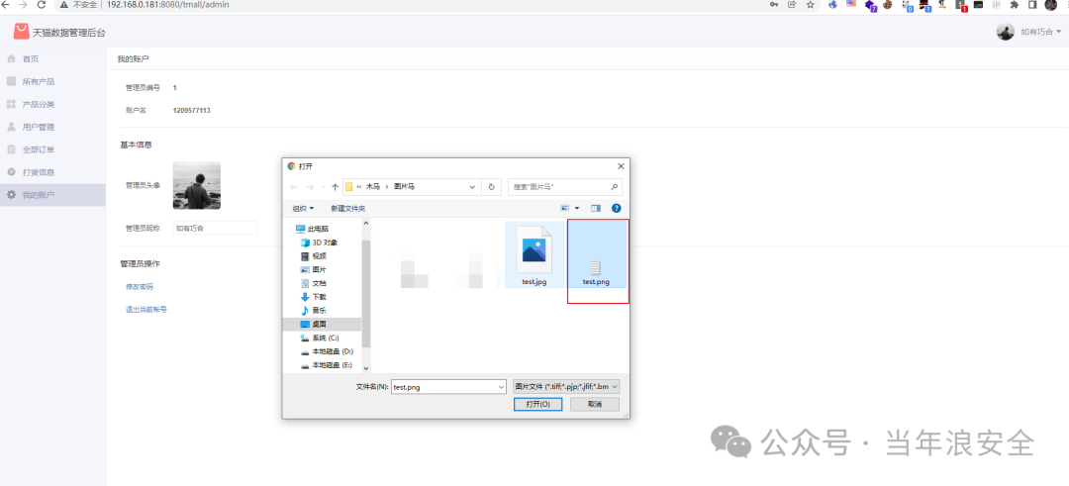
Task: Select 下载 in the navigation tree
Action: [x=314, y=297]
